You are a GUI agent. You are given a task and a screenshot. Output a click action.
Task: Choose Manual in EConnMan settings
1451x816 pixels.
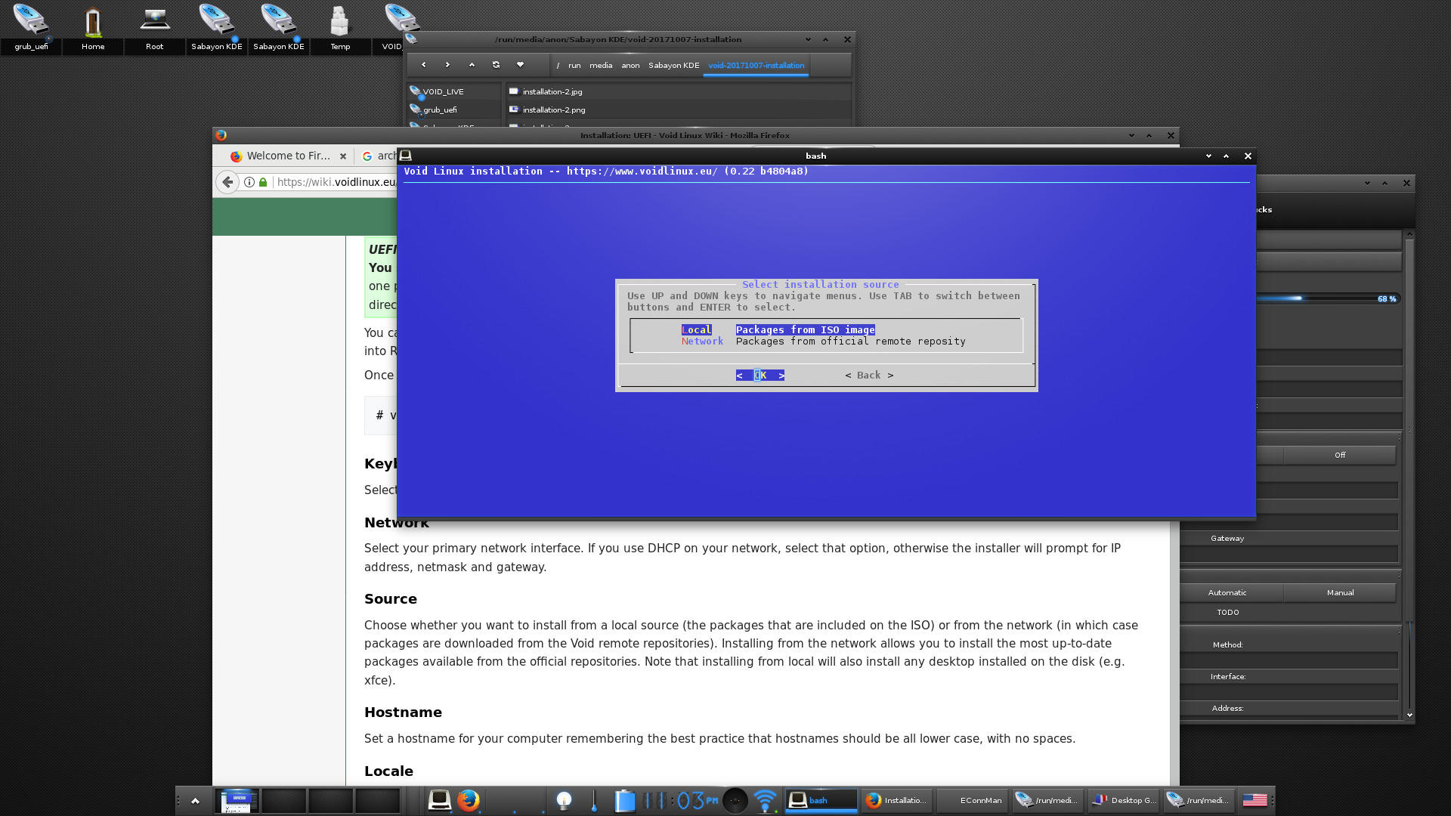coord(1340,593)
